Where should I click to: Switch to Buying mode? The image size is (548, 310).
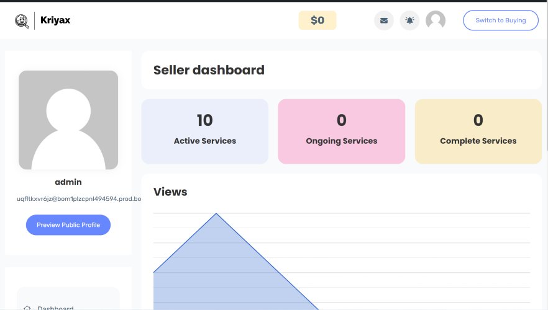pyautogui.click(x=501, y=20)
